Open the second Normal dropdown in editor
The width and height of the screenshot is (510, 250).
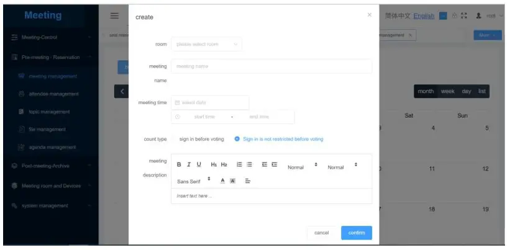tap(342, 167)
